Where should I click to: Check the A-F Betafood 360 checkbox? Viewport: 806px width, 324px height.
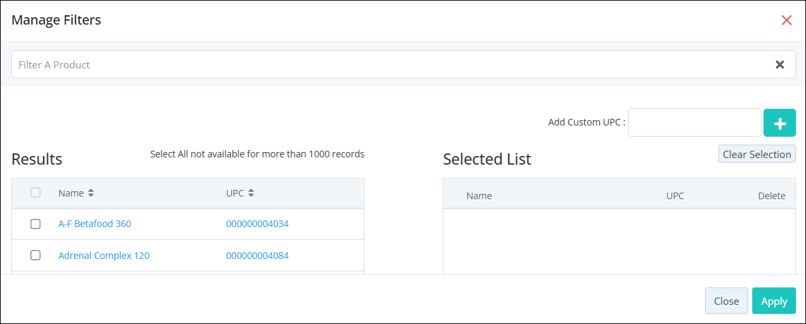click(36, 224)
